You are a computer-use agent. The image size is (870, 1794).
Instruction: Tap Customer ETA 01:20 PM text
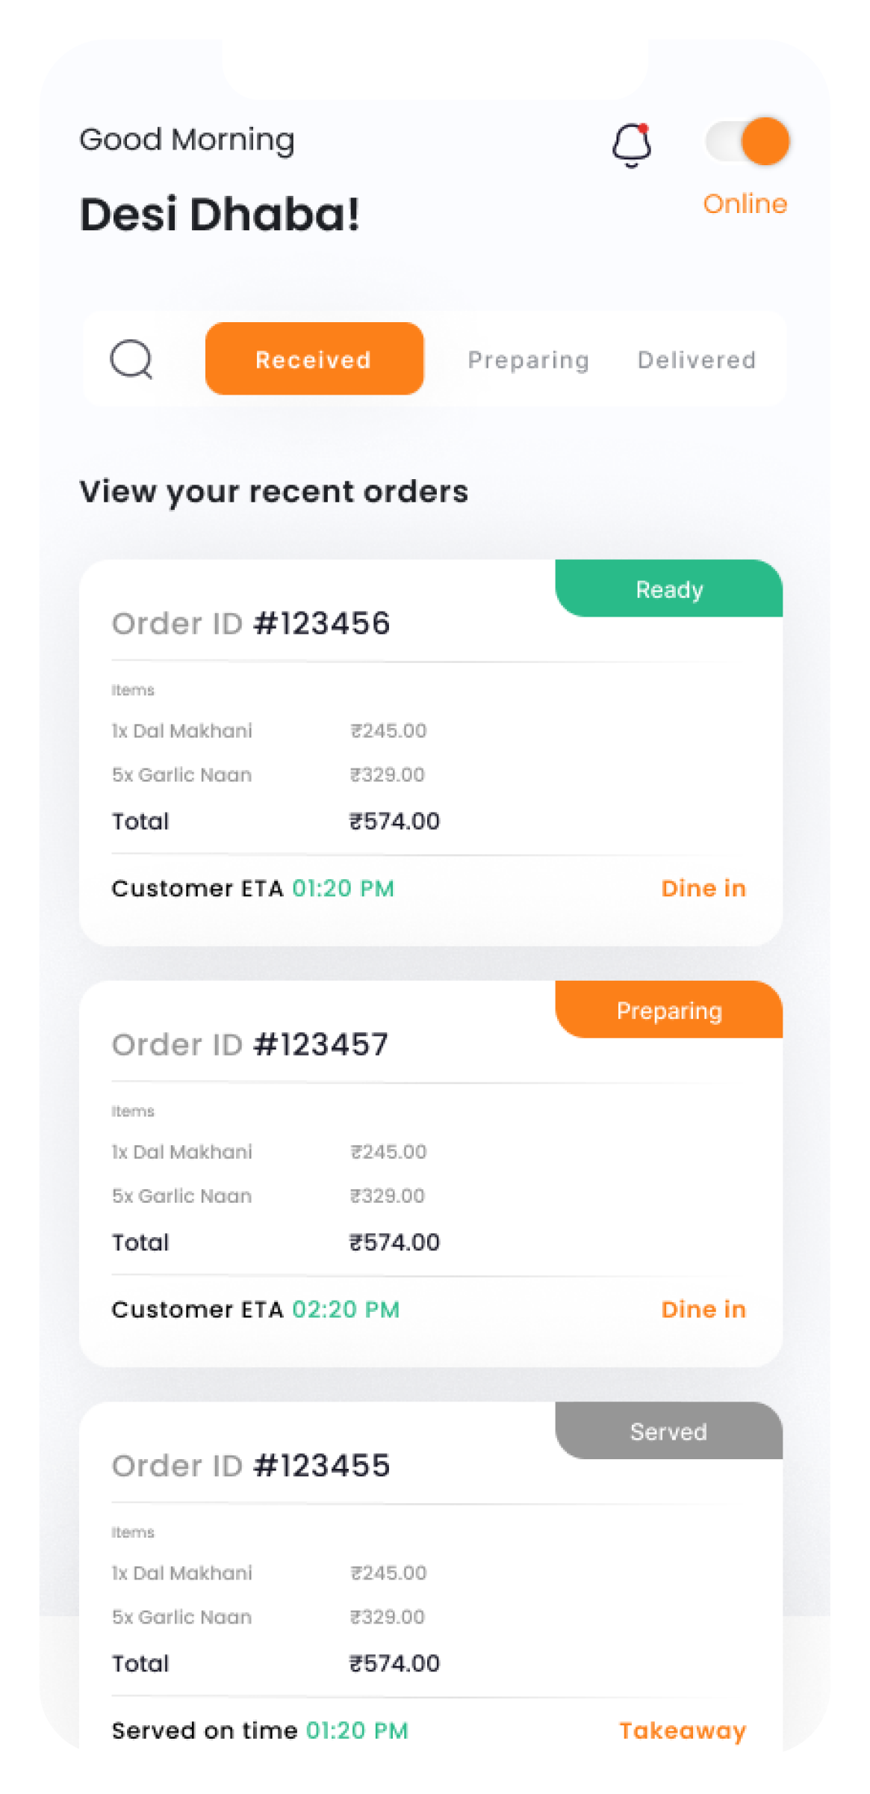253,888
